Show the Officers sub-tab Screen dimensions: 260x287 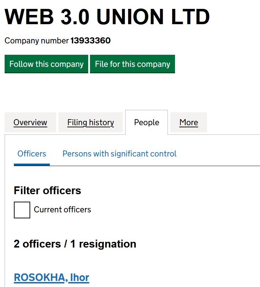(x=32, y=154)
